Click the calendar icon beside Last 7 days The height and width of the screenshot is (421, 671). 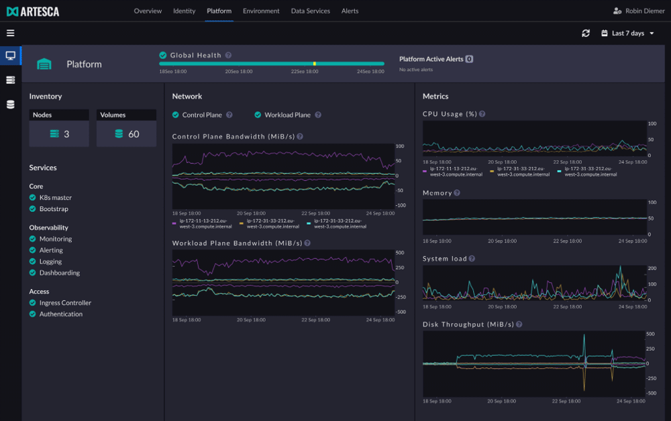point(605,33)
